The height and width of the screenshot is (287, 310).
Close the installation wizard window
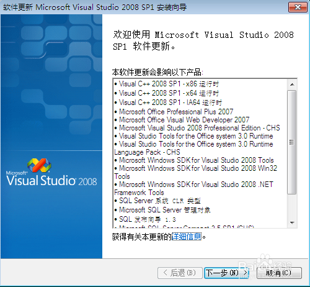298,7
